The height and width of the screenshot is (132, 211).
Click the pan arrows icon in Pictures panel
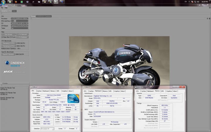[x=207, y=18]
